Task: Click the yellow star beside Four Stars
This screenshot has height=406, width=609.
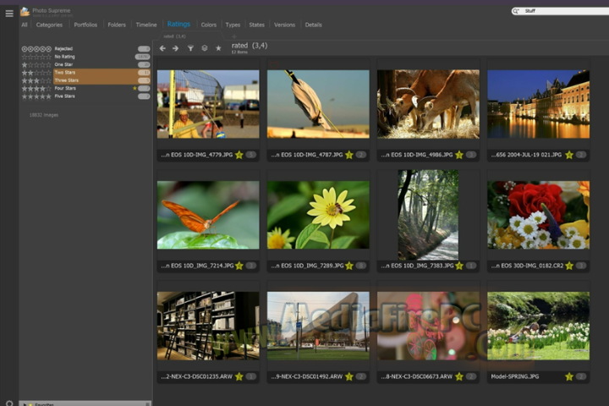Action: 134,88
